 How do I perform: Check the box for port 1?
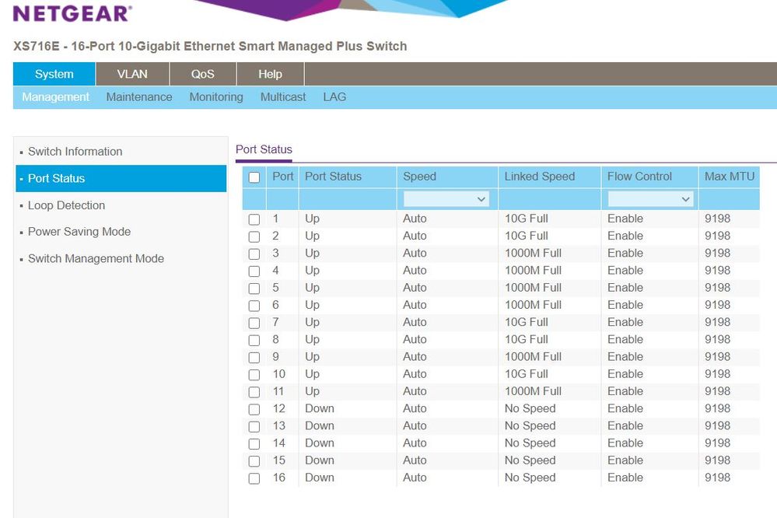click(x=254, y=219)
